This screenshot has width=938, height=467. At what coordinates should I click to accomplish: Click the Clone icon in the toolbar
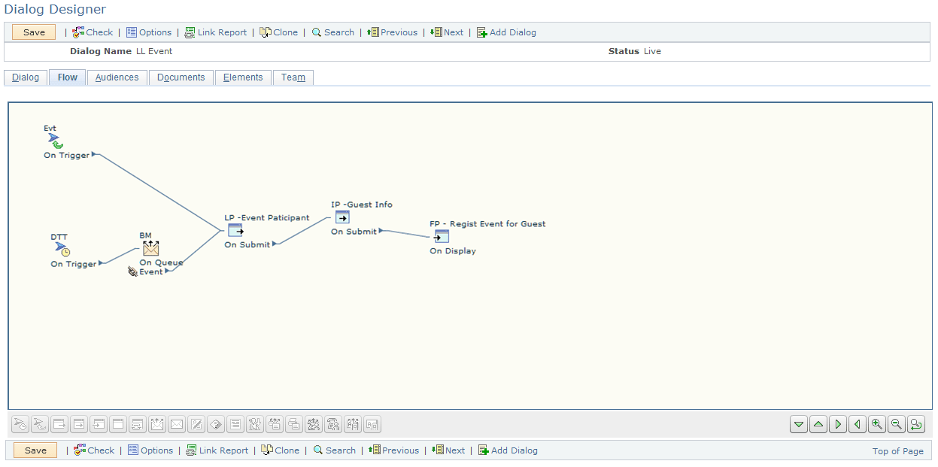coord(265,32)
